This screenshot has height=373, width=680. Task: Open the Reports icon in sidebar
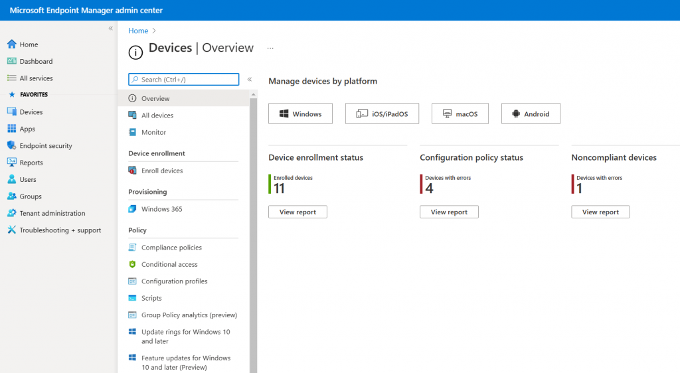(12, 162)
